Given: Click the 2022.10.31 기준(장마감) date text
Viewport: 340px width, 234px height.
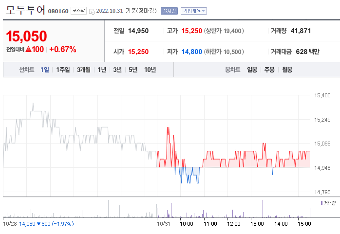Looking at the screenshot, I should [127, 11].
